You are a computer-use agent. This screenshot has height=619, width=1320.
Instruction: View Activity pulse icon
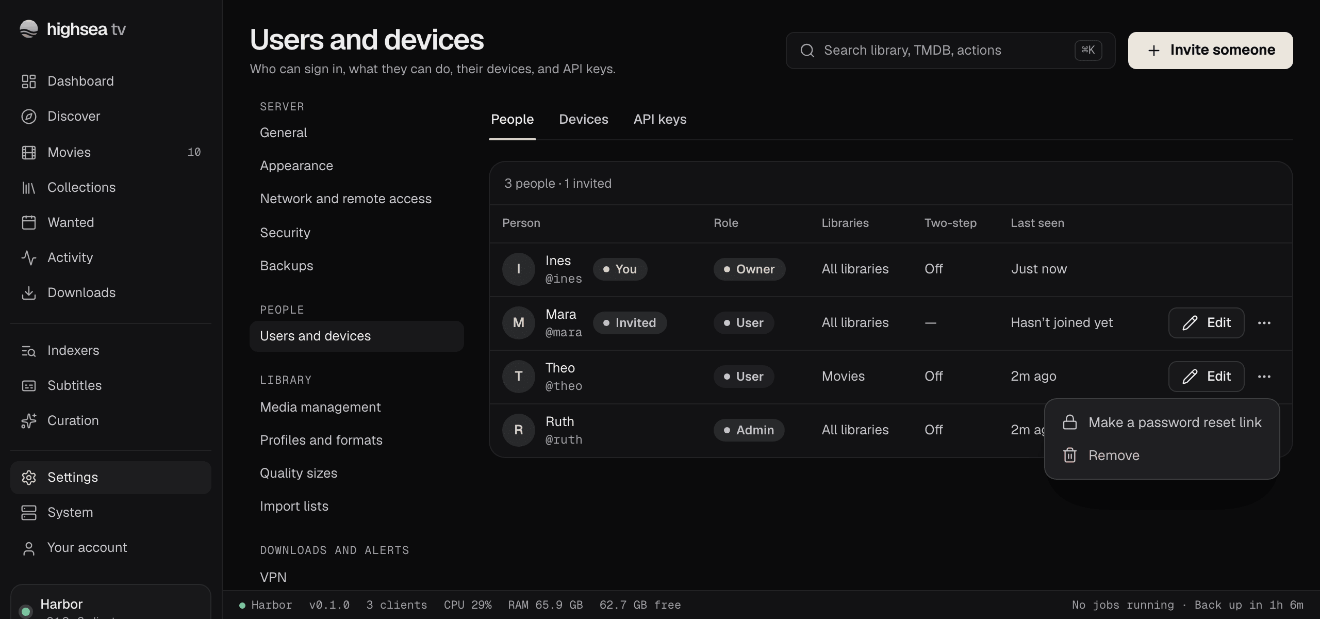click(x=29, y=258)
